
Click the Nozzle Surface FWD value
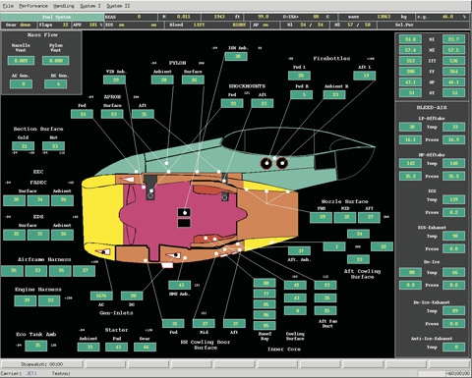coord(321,217)
